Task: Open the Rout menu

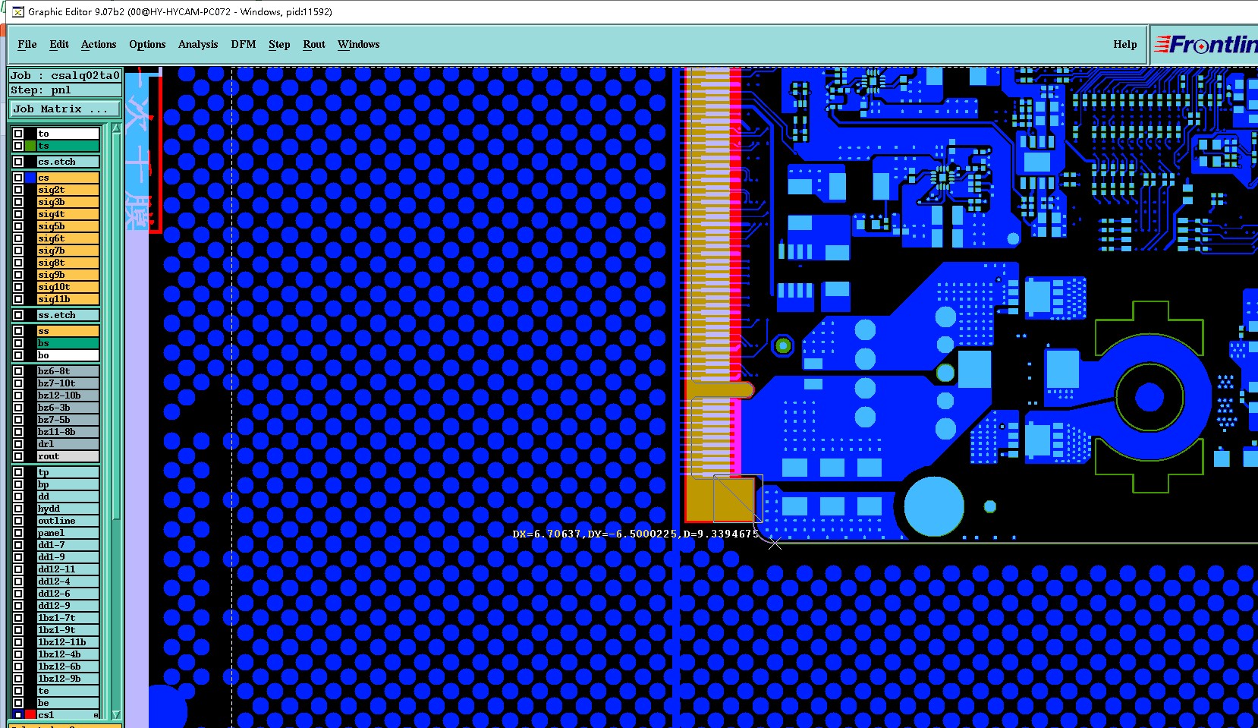Action: click(314, 44)
